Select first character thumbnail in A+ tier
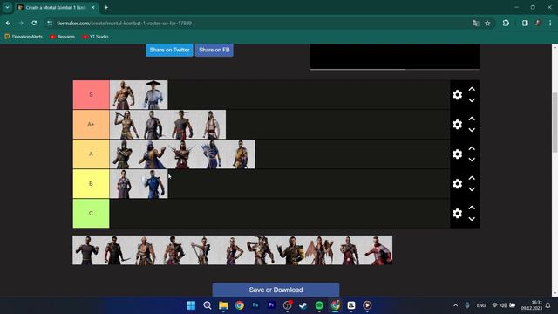This screenshot has width=558, height=314. tap(124, 124)
